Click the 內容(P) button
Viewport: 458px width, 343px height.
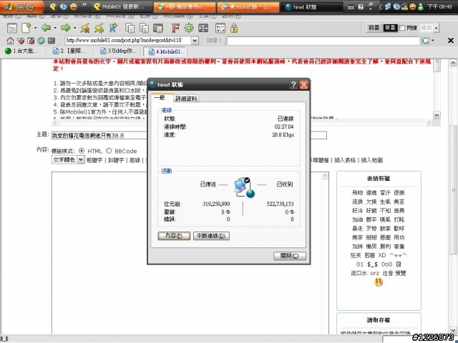174,236
